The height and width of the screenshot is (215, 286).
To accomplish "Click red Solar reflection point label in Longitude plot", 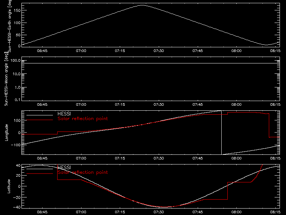I will coord(83,119).
